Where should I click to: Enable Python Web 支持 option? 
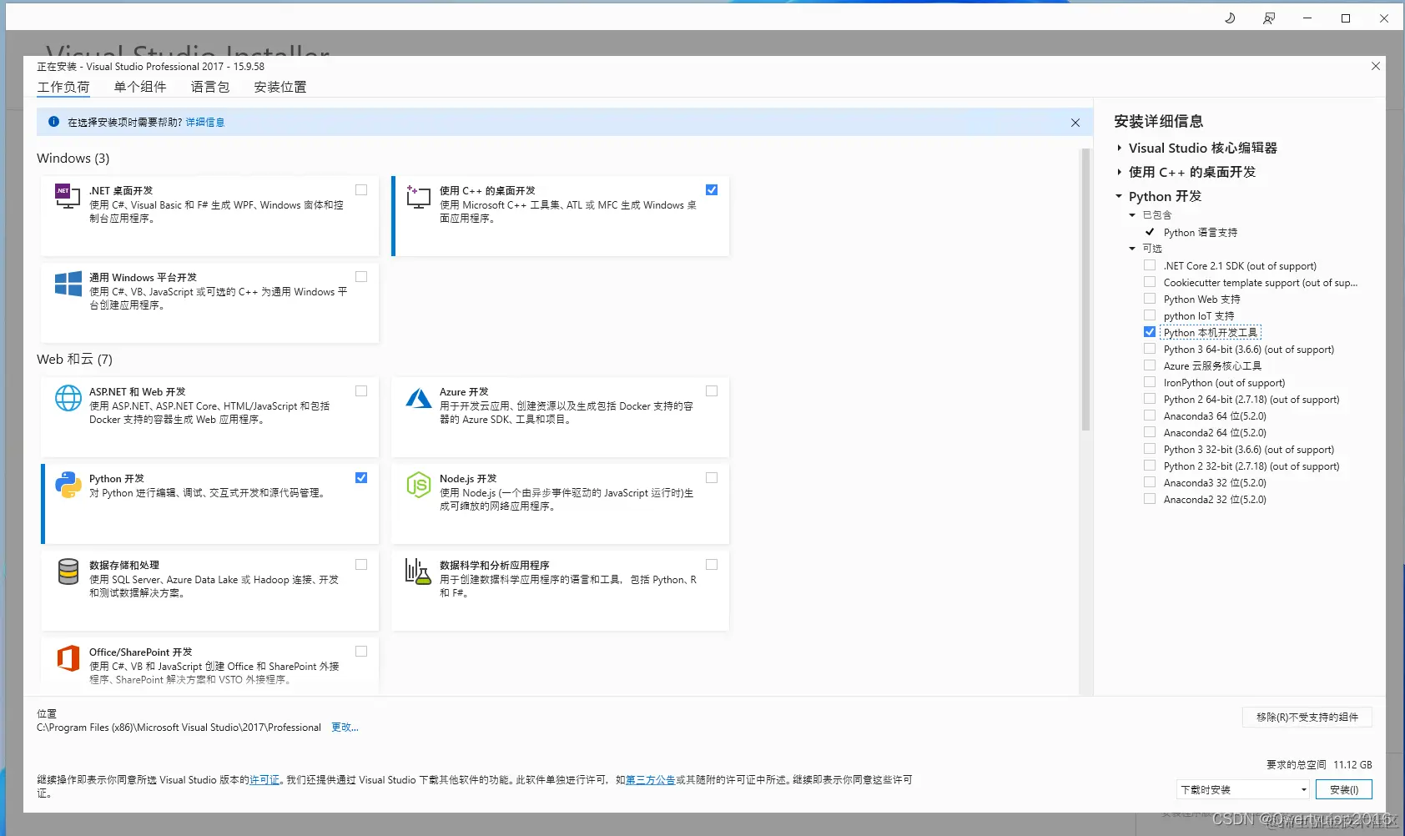coord(1150,299)
